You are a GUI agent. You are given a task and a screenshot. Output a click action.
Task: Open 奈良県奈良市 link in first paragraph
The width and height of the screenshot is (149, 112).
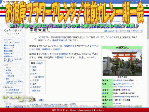point(70,46)
